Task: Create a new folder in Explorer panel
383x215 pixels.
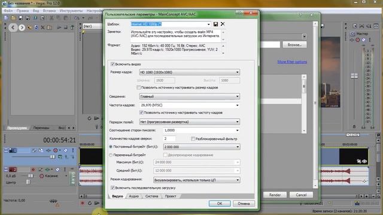Action: (49, 27)
